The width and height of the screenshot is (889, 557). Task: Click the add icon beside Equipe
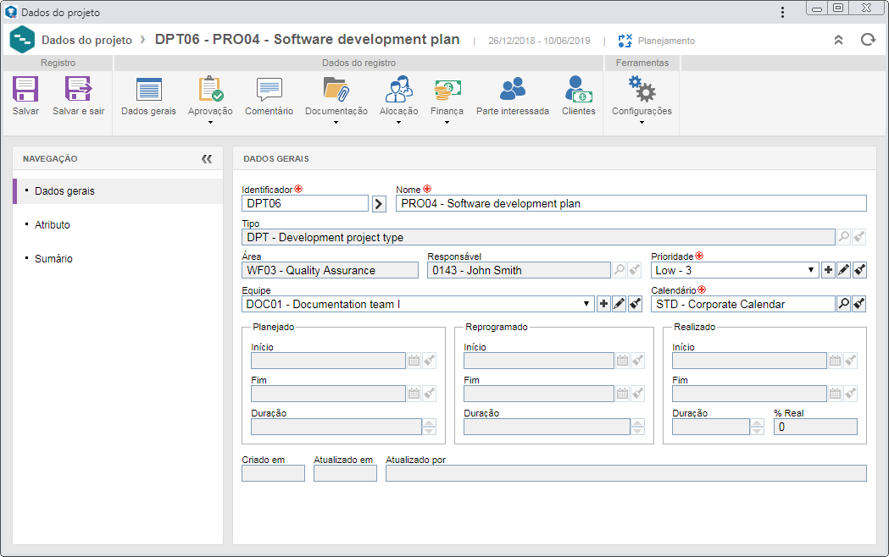pyautogui.click(x=603, y=304)
